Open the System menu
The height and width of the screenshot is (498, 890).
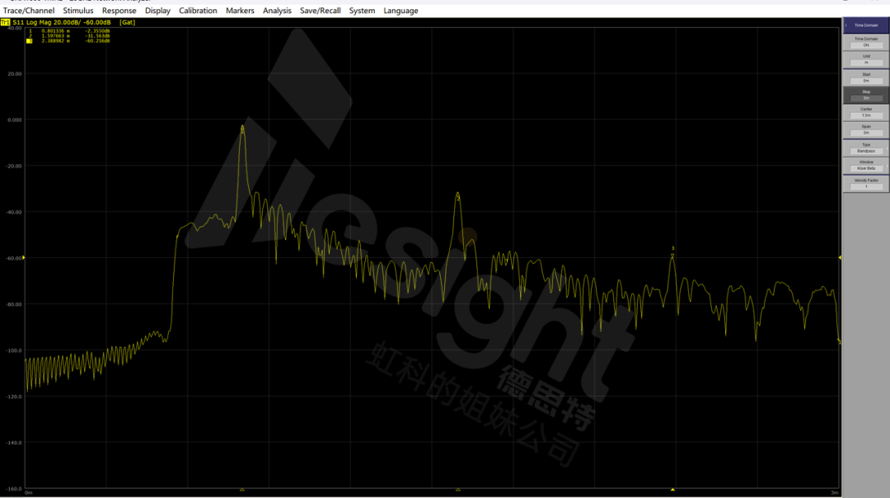pyautogui.click(x=362, y=11)
